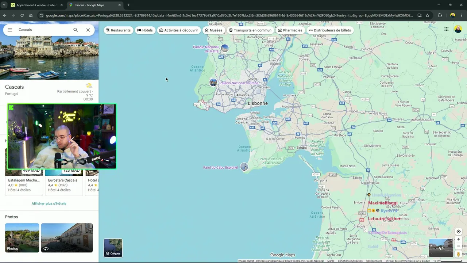
Task: Select the Hôtels category chip
Action: pyautogui.click(x=145, y=30)
